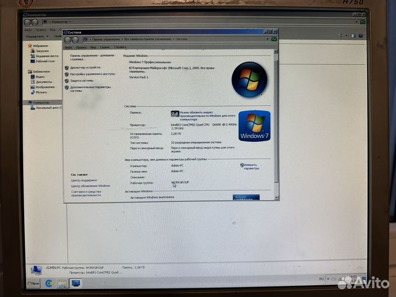Click shield icon beside Защита системы

[67, 81]
